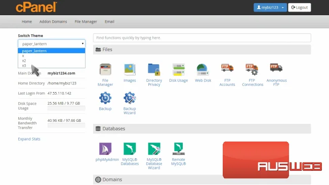This screenshot has width=329, height=185.
Task: Click the Expand Stats link
Action: coord(29,139)
